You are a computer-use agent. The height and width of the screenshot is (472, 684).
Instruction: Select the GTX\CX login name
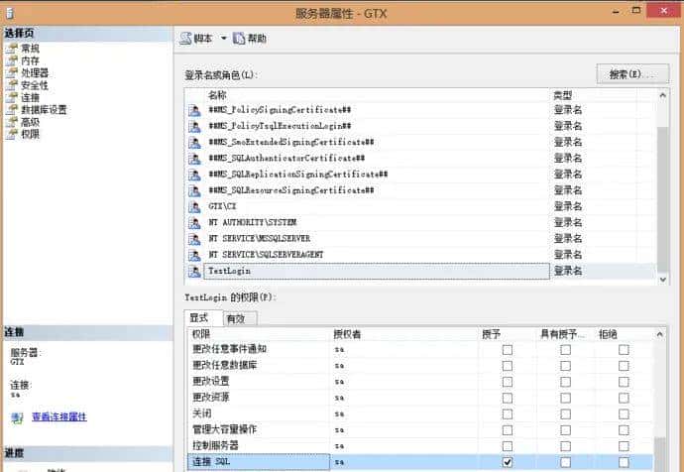pyautogui.click(x=222, y=206)
